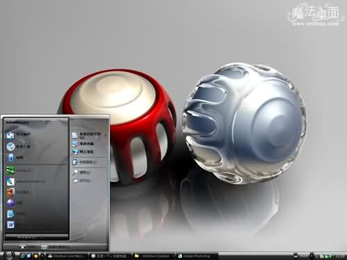
Task: Open Internet Explorer from quick launch
Action: pos(22,256)
